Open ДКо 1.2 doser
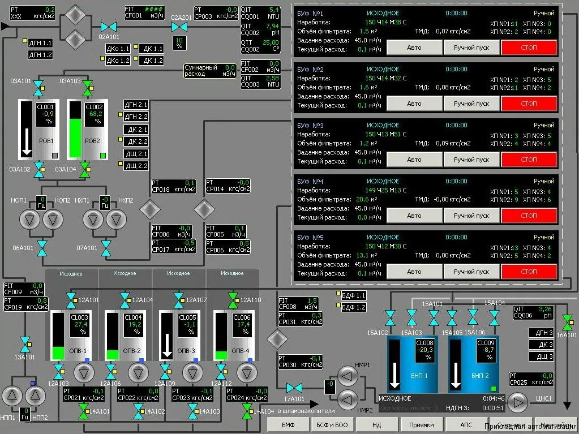The image size is (579, 434). [x=118, y=61]
